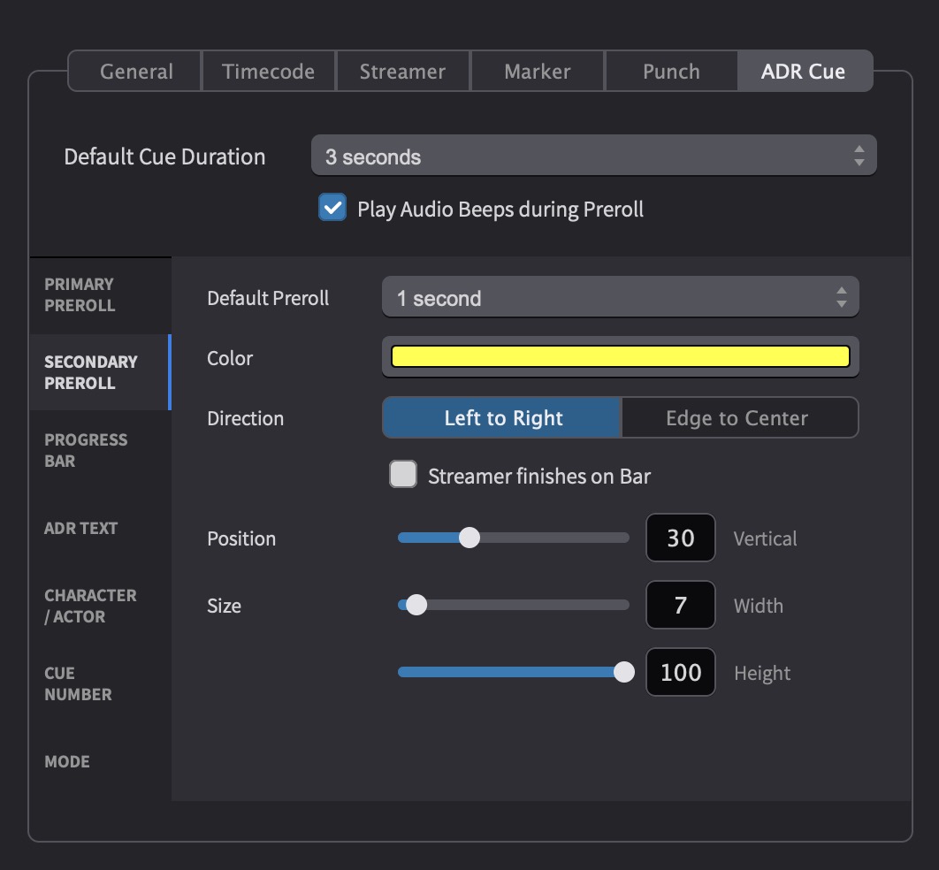Disable Play Audio Beeps during Preroll
Viewport: 939px width, 870px height.
pyautogui.click(x=332, y=209)
